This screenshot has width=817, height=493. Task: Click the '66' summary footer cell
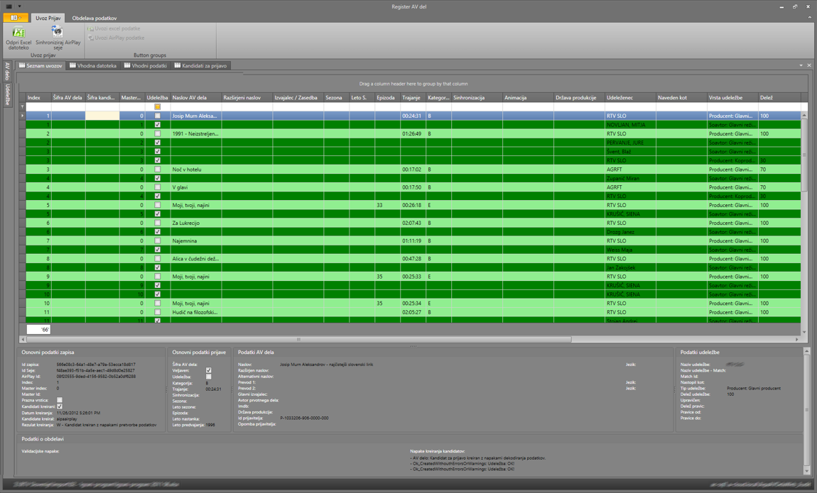pyautogui.click(x=38, y=329)
